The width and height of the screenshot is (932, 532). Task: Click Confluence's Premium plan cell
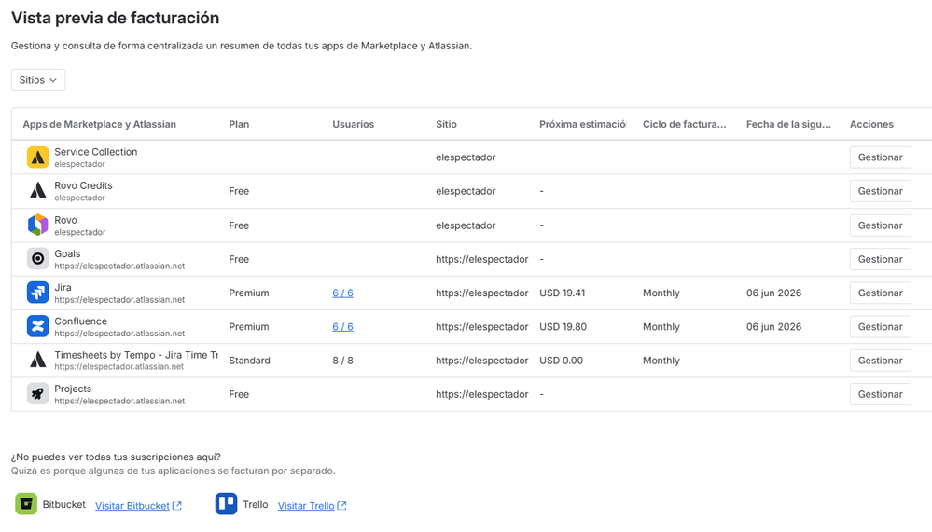[249, 327]
